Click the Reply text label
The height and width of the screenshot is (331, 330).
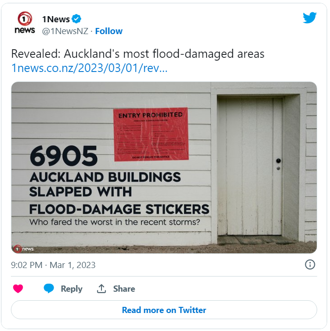pyautogui.click(x=72, y=289)
